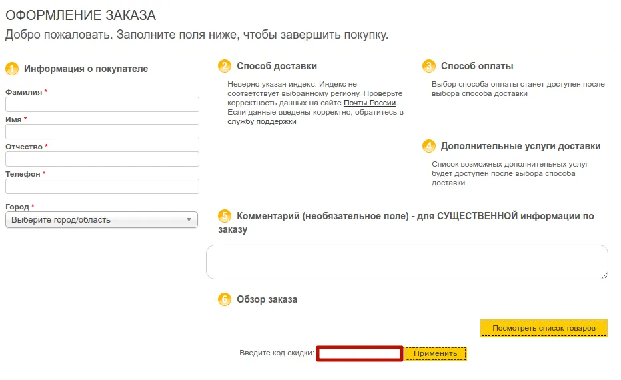Open the Почты России link
Screen dimensions: 621x380
(370, 103)
